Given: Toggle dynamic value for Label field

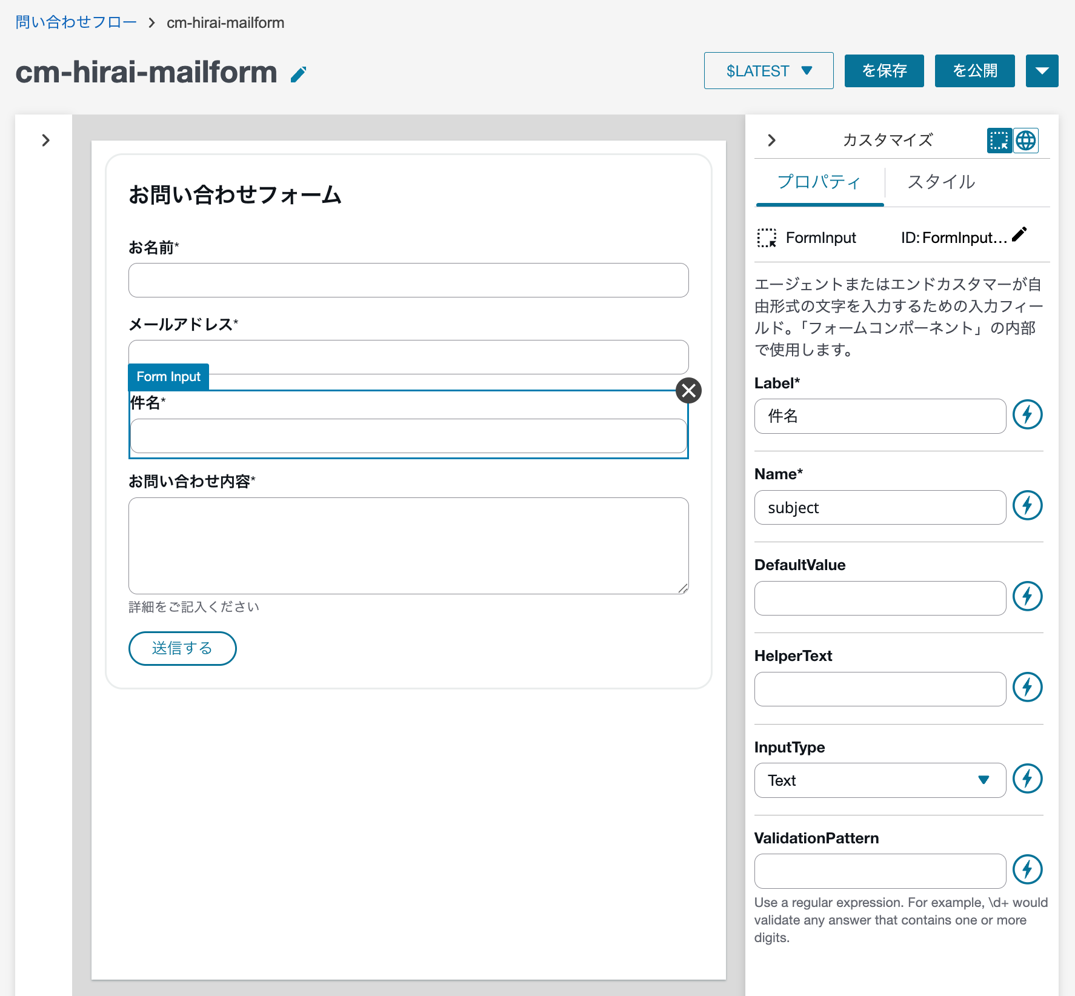Looking at the screenshot, I should [1028, 414].
